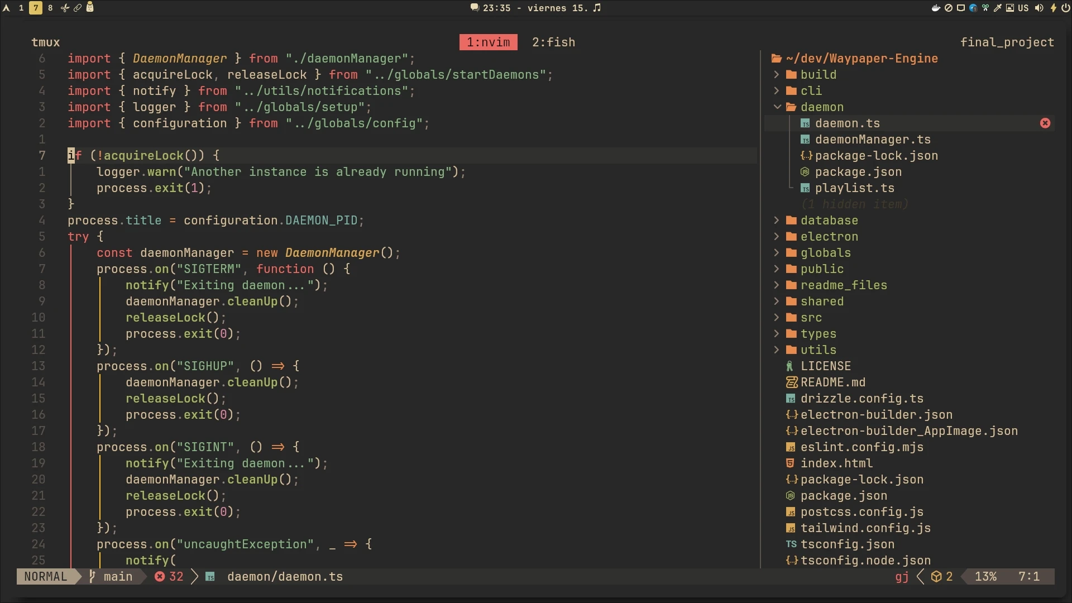Viewport: 1072px width, 603px height.
Task: Click the wallpaper image tray icon
Action: point(1010,8)
